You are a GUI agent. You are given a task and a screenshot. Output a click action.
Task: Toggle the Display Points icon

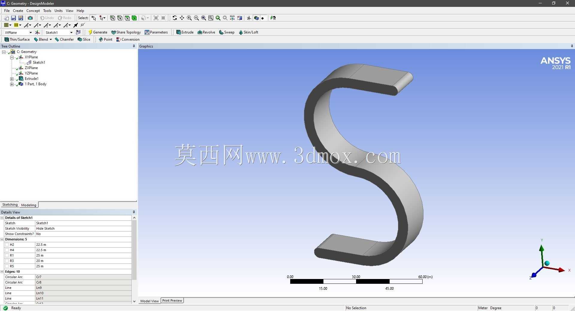tap(263, 18)
